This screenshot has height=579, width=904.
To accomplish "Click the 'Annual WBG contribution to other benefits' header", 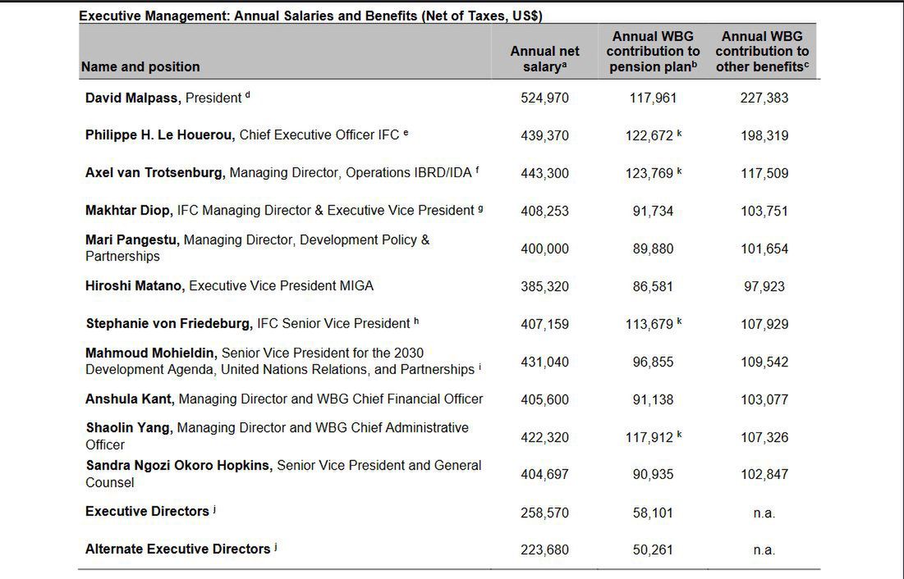I will (x=762, y=52).
